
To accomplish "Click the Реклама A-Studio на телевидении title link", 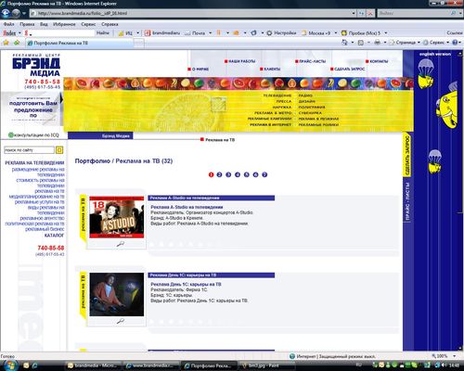I will click(187, 207).
